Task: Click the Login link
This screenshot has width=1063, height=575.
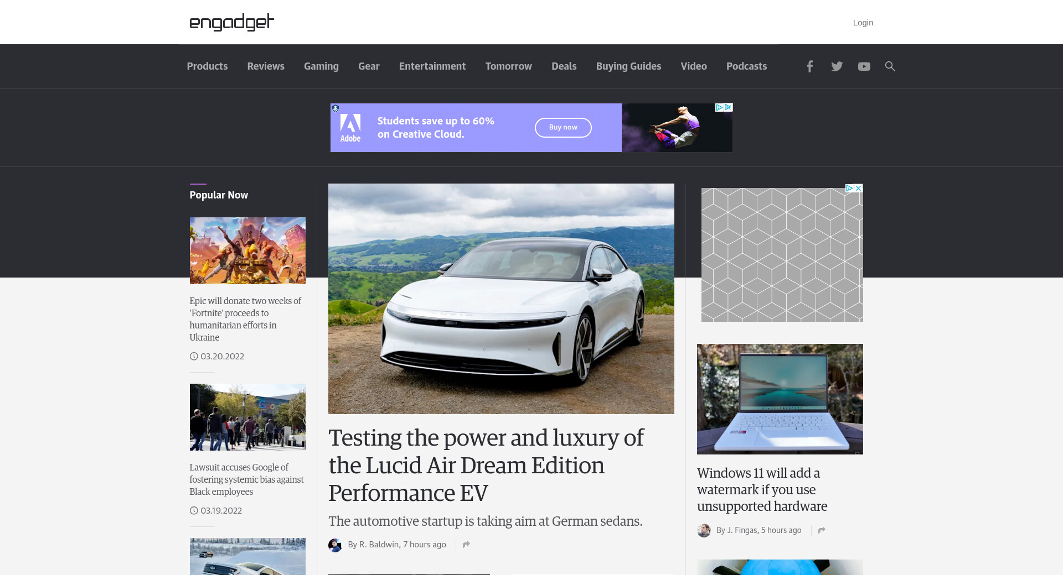Action: (863, 23)
